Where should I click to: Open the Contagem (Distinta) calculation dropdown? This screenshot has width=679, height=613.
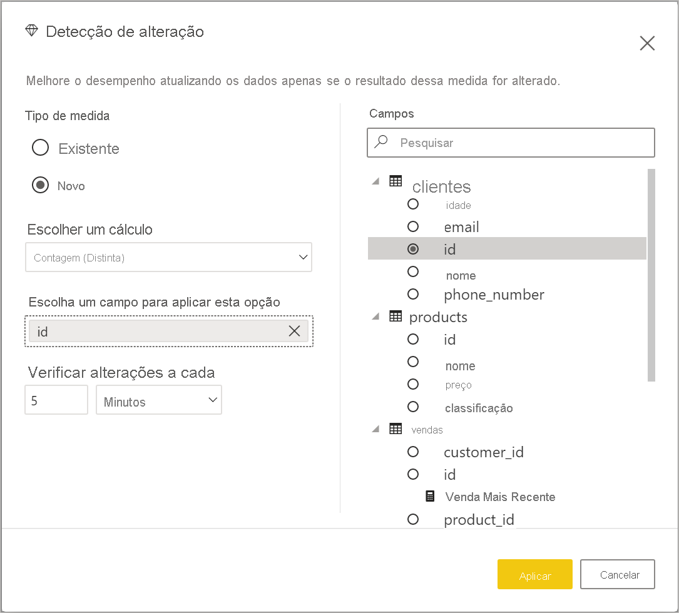tap(168, 257)
